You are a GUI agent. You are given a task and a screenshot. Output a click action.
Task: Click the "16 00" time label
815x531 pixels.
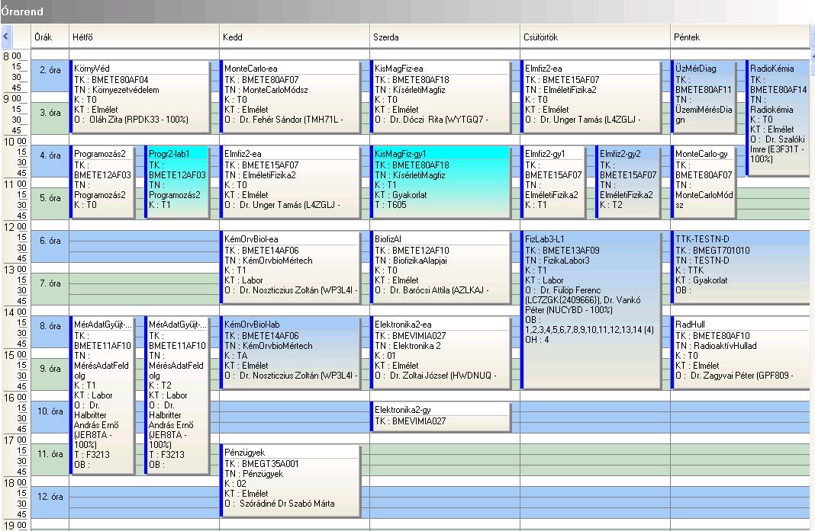(15, 397)
